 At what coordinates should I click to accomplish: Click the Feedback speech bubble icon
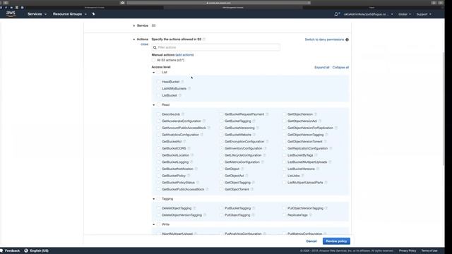click(1, 250)
